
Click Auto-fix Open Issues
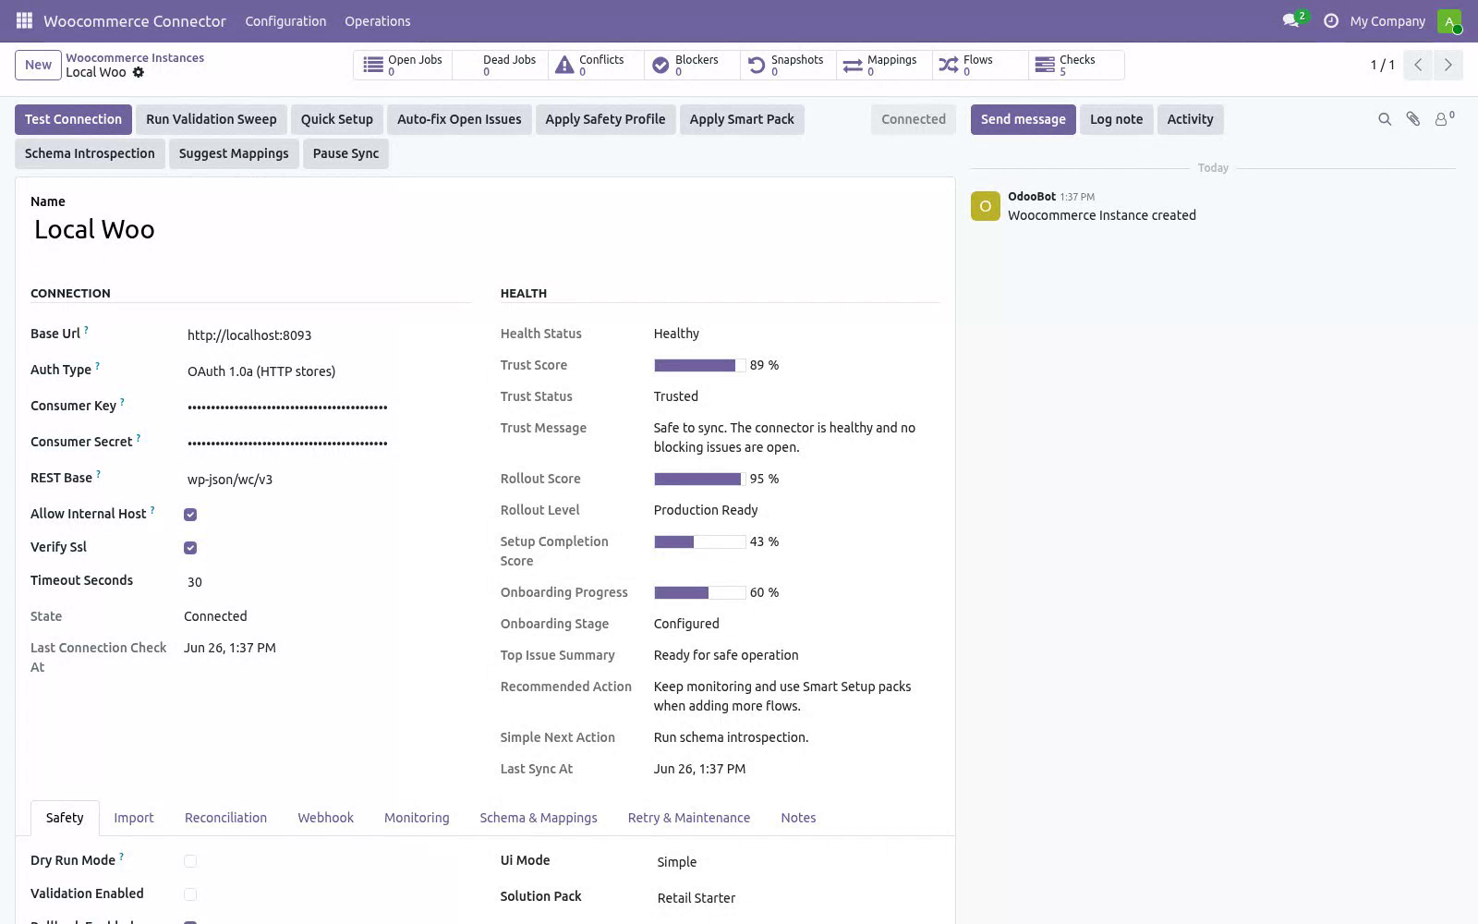[459, 119]
